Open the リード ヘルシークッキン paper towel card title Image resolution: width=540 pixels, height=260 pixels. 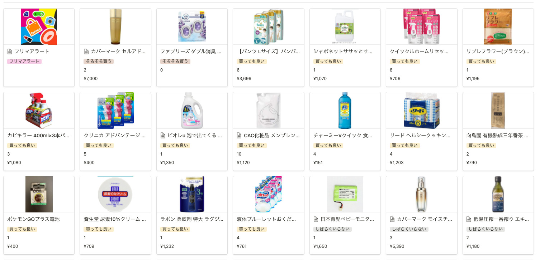pyautogui.click(x=419, y=136)
